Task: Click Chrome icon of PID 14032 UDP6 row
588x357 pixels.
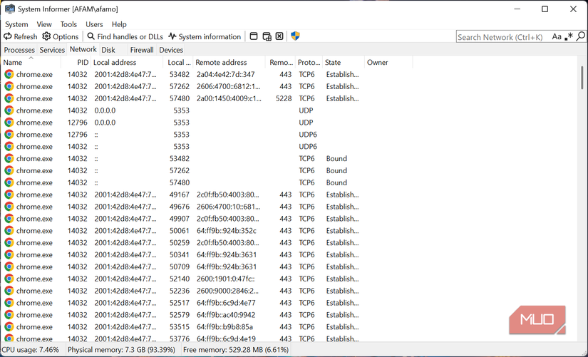Action: (9, 146)
